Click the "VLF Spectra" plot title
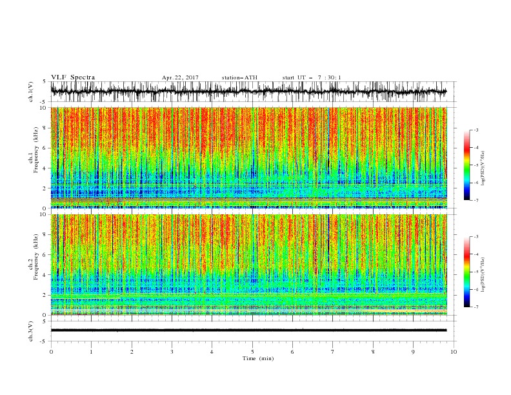 73,77
